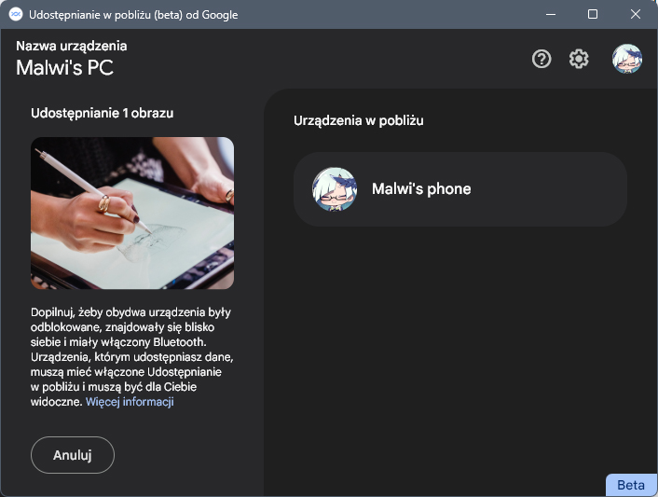Send the image to Malwi's phone device

(460, 189)
